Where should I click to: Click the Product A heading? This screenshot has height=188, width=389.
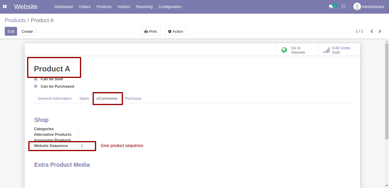click(52, 69)
